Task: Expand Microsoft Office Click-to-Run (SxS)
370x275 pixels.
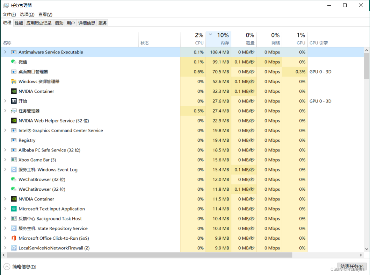Action: [x=5, y=238]
